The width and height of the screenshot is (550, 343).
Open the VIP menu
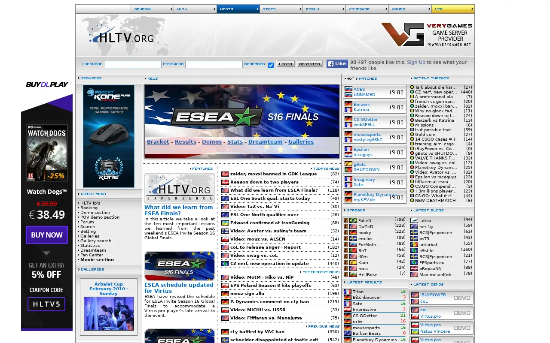point(453,9)
